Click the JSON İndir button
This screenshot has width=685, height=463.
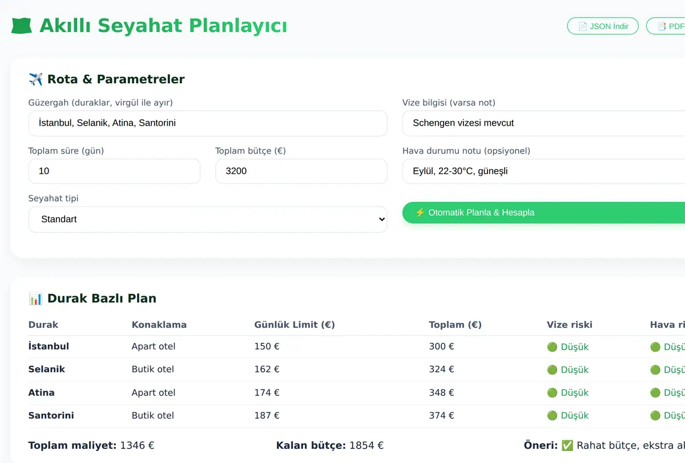click(603, 26)
